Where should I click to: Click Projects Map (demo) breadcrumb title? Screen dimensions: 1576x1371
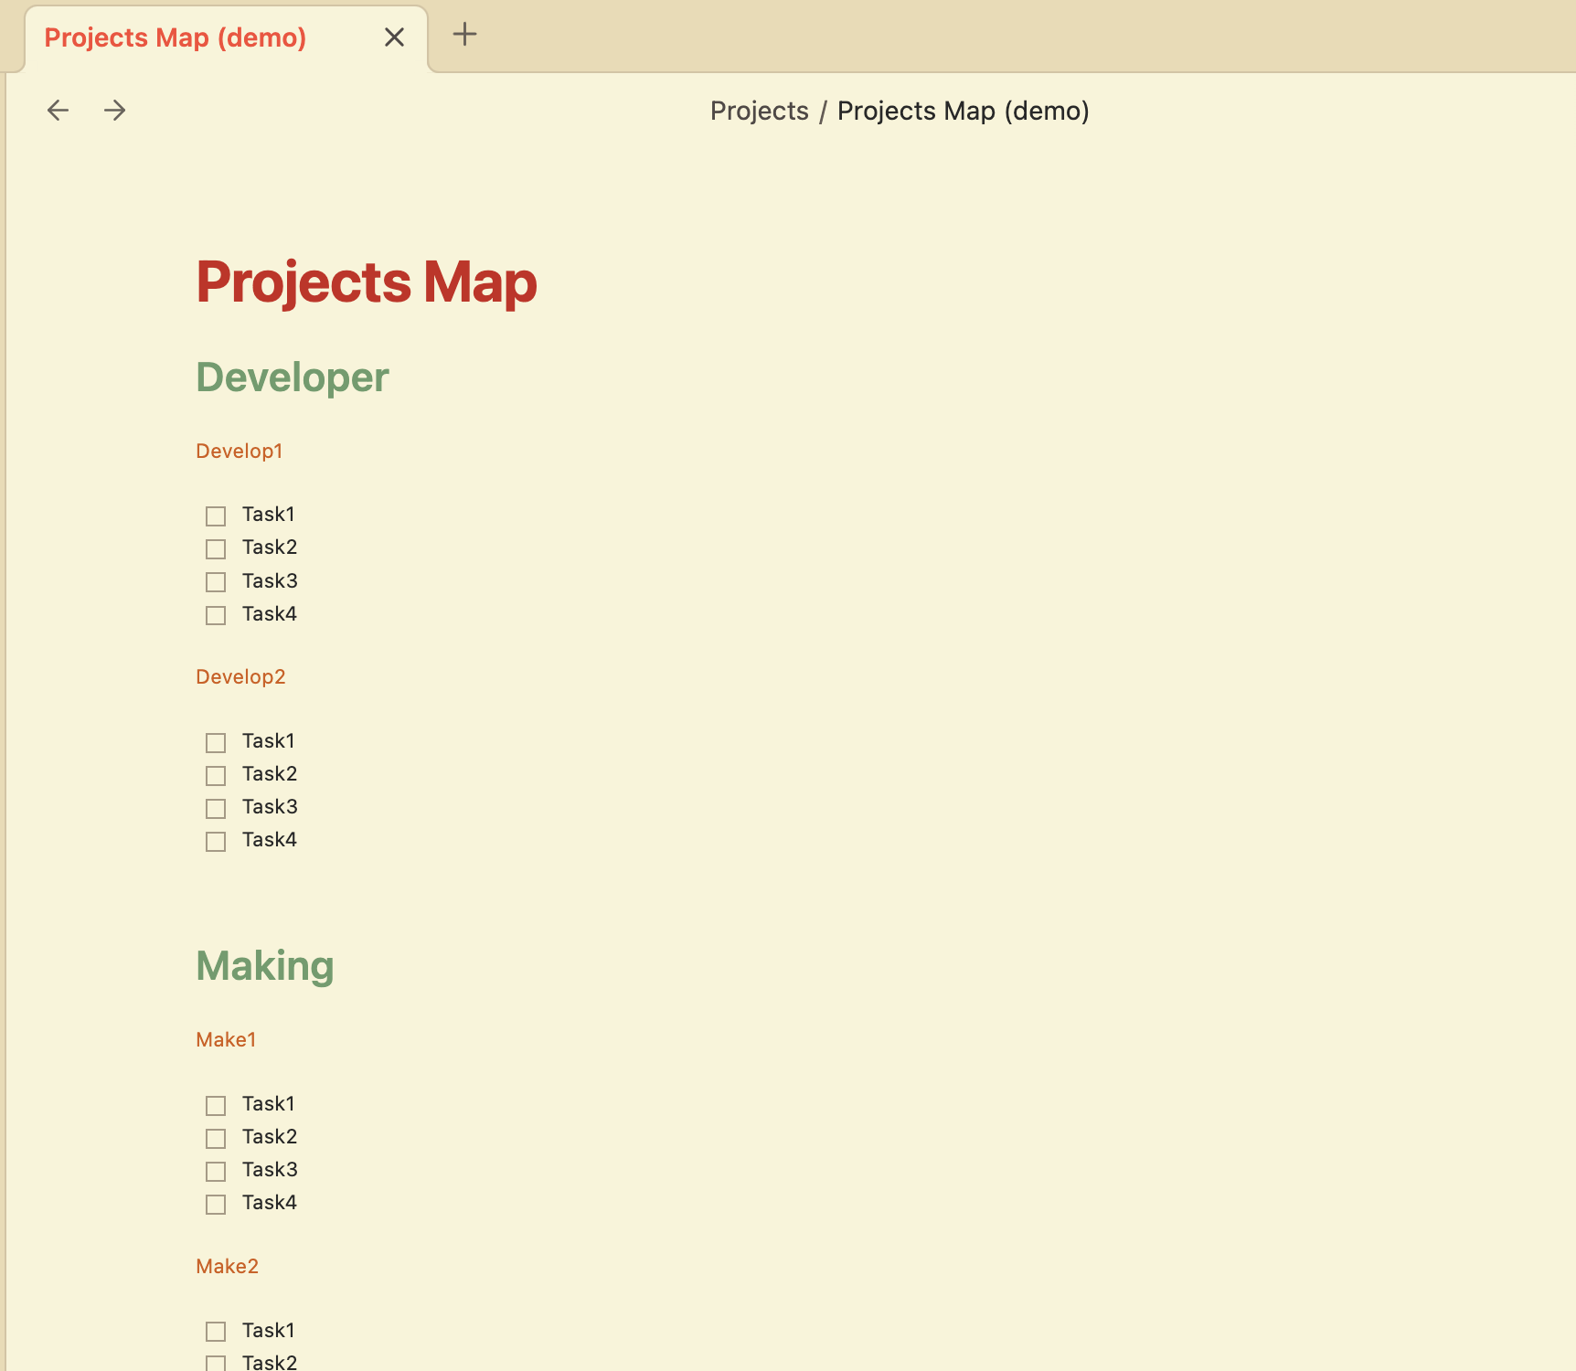click(964, 111)
